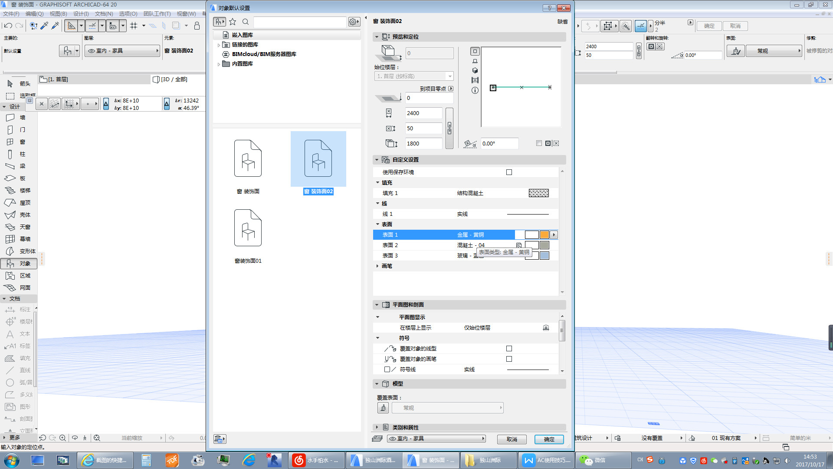
Task: Click orange swatch for 表面 1
Action: click(x=544, y=235)
